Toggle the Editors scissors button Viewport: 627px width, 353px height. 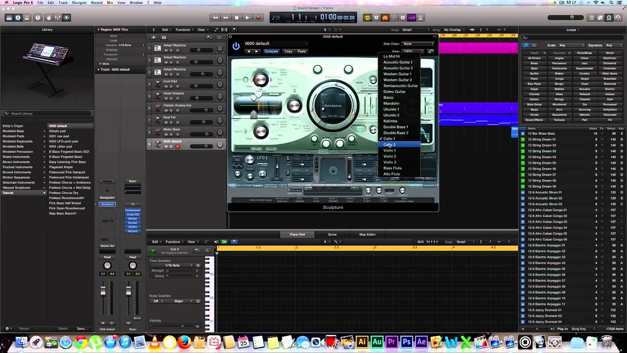point(67,18)
